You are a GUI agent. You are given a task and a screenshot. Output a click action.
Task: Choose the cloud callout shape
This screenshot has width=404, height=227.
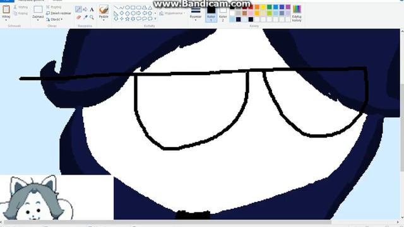150,18
